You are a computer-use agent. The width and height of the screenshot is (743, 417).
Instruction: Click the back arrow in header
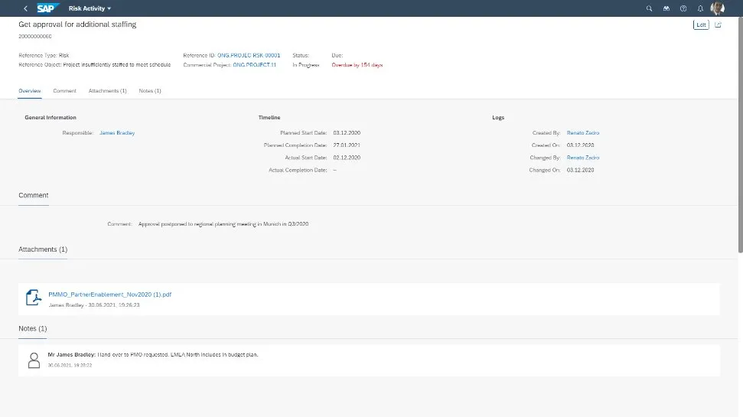[x=25, y=8]
